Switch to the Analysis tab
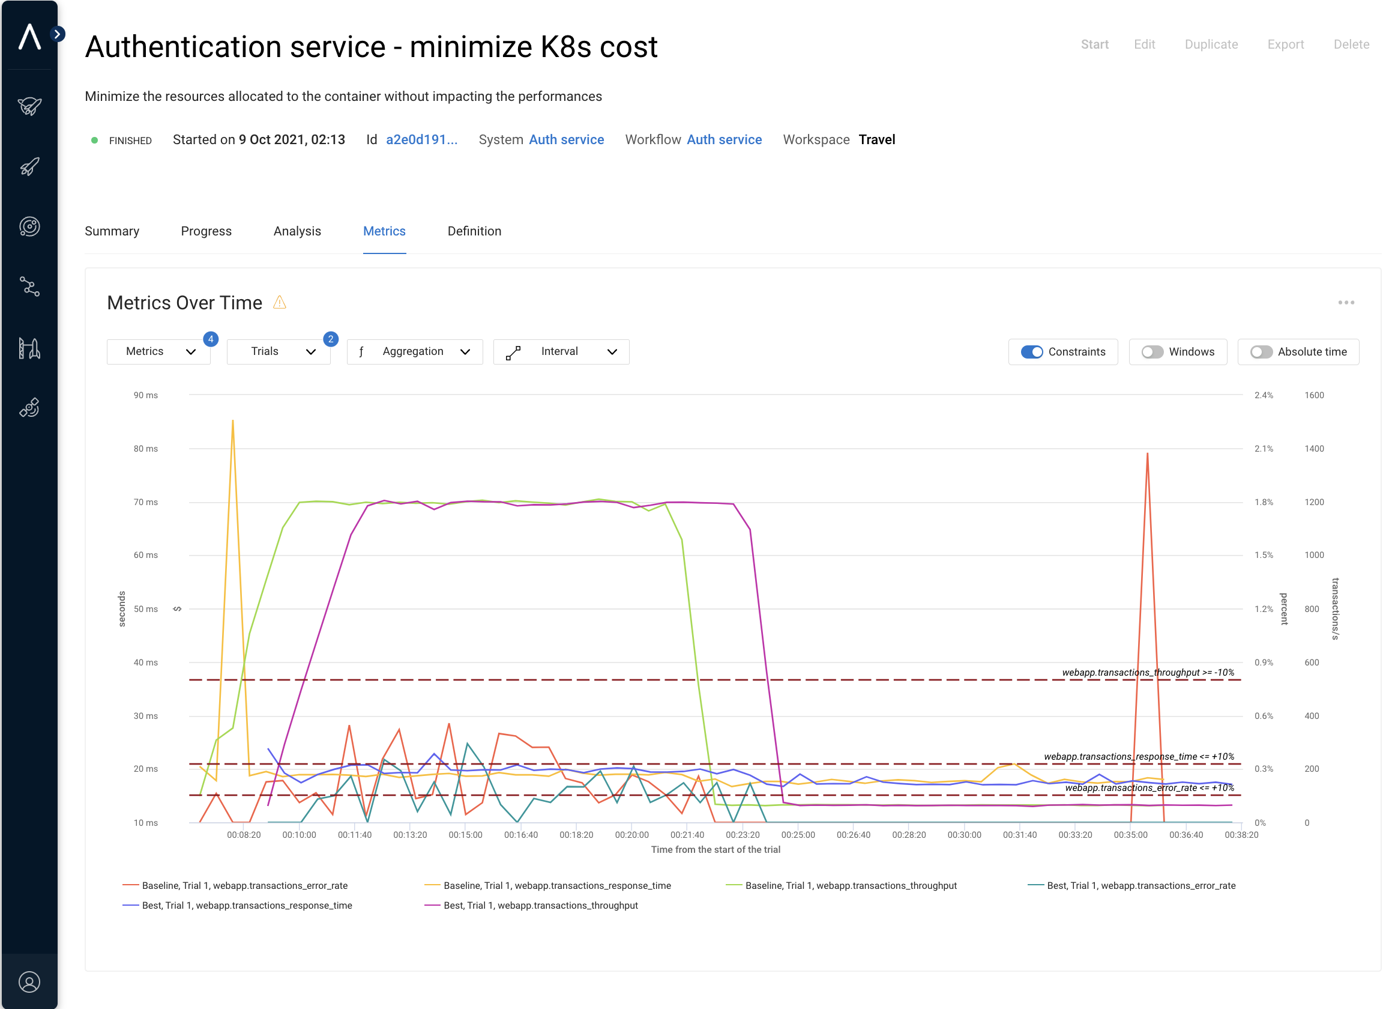The image size is (1395, 1009). [297, 231]
